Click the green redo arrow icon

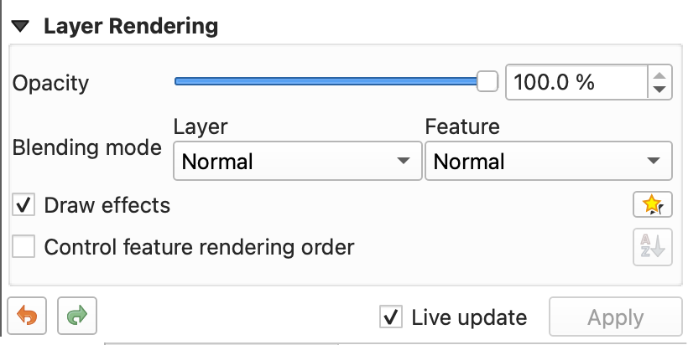point(77,317)
